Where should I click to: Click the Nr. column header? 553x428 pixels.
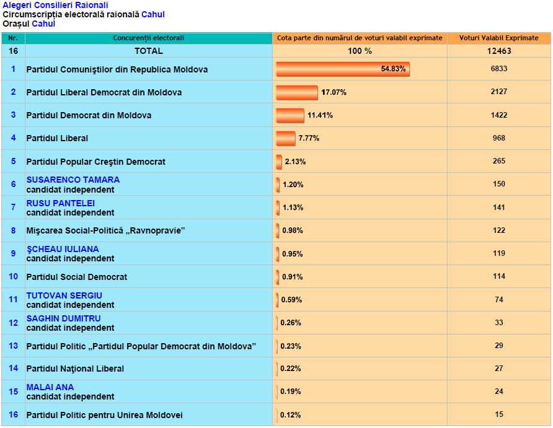click(x=13, y=38)
